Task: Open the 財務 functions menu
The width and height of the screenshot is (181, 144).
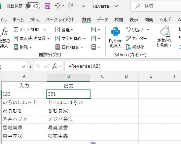Action: pos(23,47)
